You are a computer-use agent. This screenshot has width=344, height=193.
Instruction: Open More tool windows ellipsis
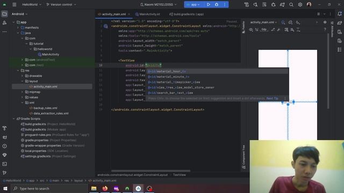click(4, 32)
